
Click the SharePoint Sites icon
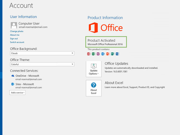point(13,84)
